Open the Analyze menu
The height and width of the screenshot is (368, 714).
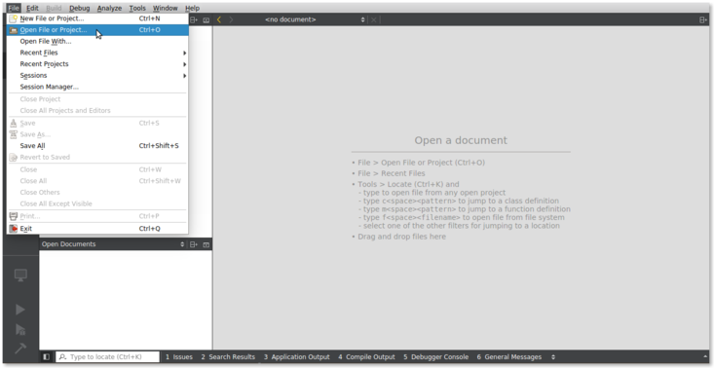tap(109, 8)
